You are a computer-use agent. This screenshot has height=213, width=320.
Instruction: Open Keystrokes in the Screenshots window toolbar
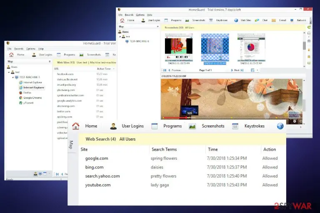[218, 20]
